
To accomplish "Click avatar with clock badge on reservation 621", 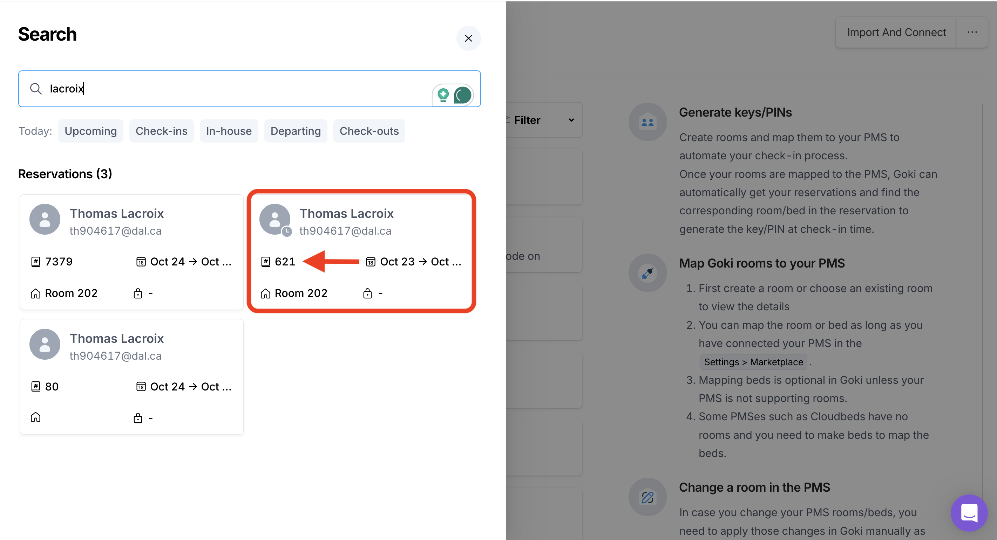I will 275,219.
